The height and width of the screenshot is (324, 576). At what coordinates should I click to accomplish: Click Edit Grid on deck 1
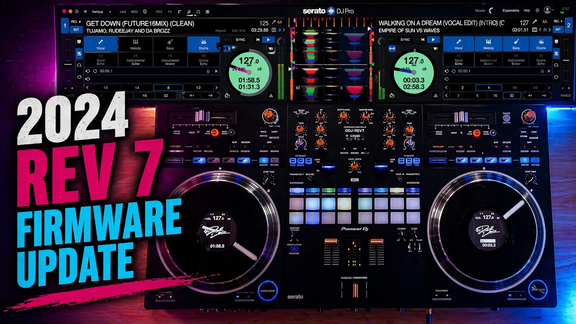pyautogui.click(x=238, y=31)
